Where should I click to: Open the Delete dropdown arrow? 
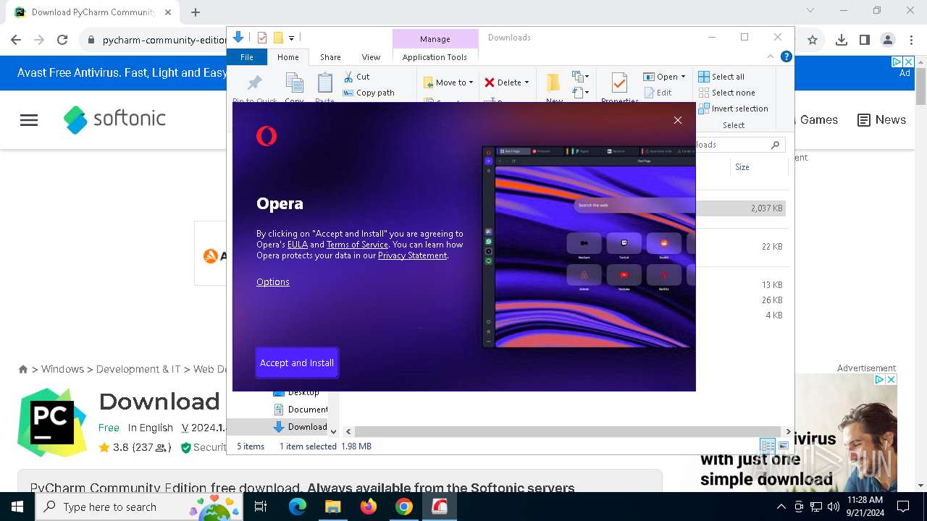[x=527, y=82]
